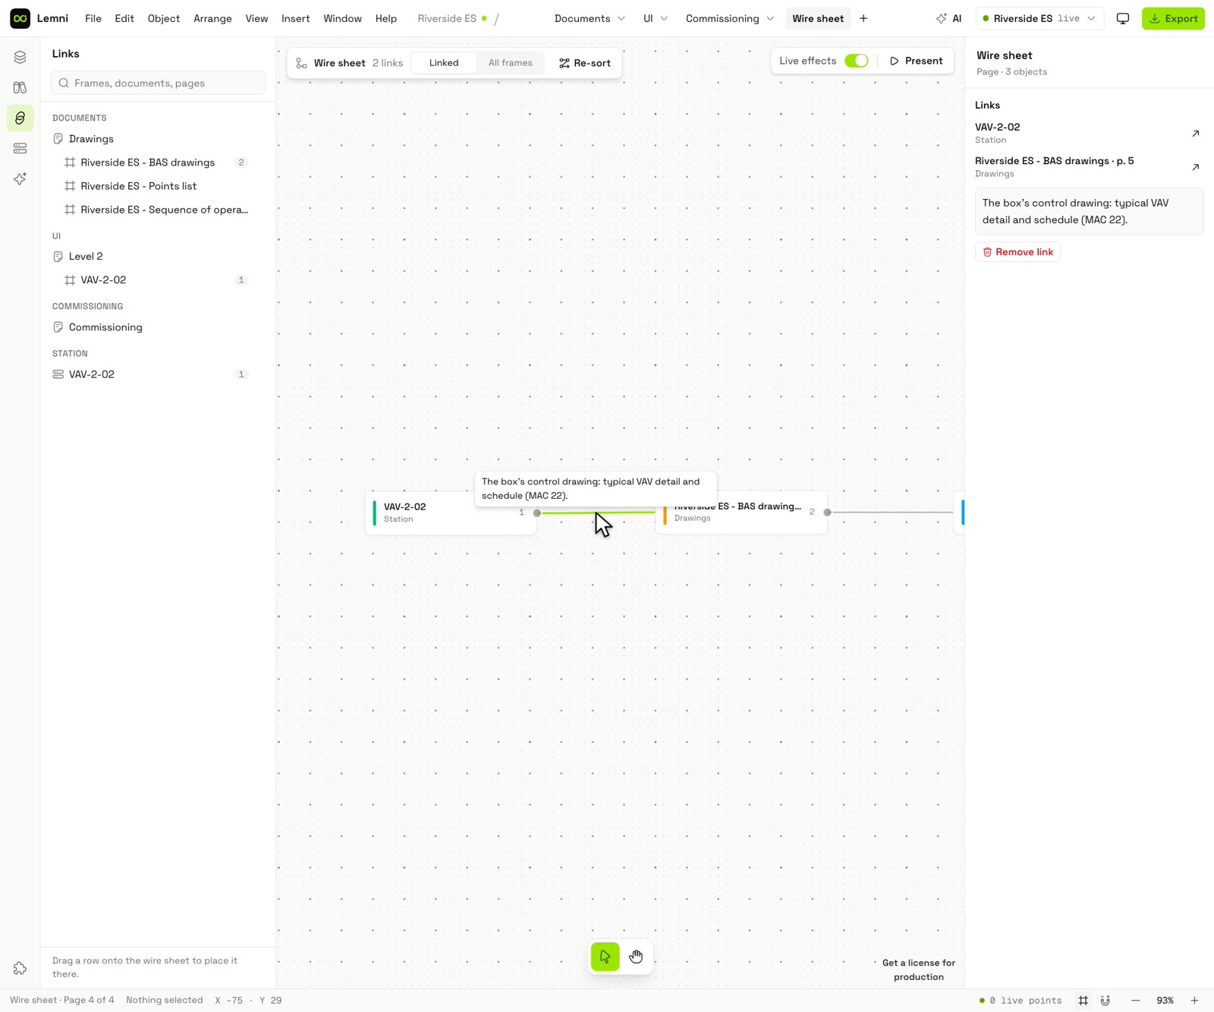Select the Links panel icon in the sidebar

click(20, 118)
